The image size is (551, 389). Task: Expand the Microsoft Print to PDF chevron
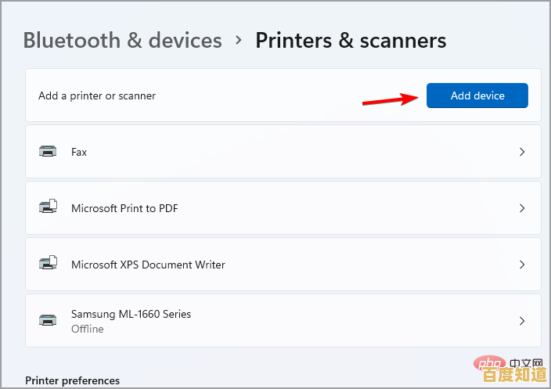(x=522, y=208)
